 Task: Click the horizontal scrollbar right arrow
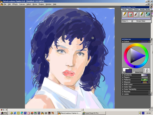tap(150, 110)
